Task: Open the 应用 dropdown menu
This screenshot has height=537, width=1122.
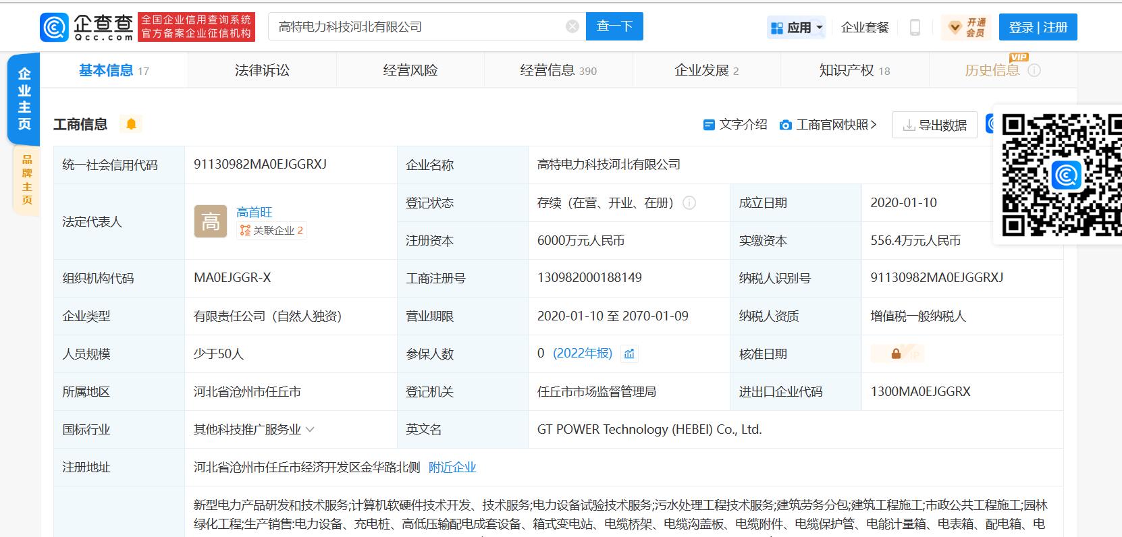Action: click(x=796, y=28)
